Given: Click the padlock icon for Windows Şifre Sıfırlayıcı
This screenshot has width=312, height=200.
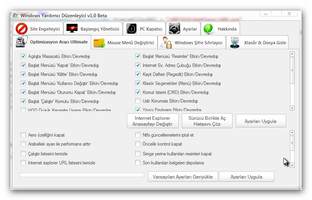Looking at the screenshot, I should (x=165, y=42).
